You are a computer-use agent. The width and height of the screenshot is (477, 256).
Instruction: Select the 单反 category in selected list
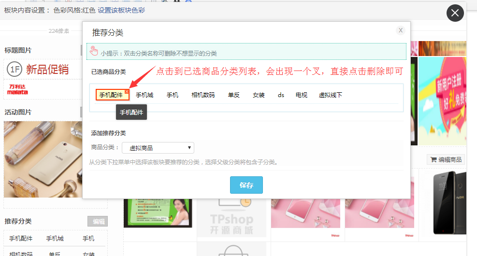[234, 95]
